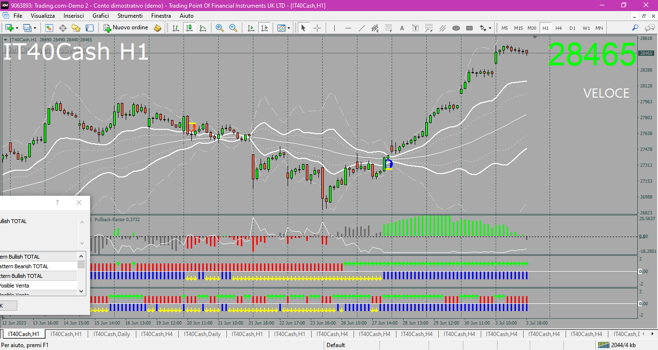The height and width of the screenshot is (350, 658).
Task: Switch to MN timeframe
Action: coord(599,28)
